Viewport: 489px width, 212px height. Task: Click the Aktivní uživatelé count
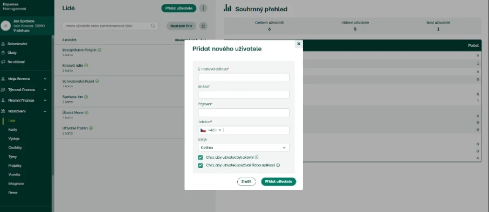355,29
